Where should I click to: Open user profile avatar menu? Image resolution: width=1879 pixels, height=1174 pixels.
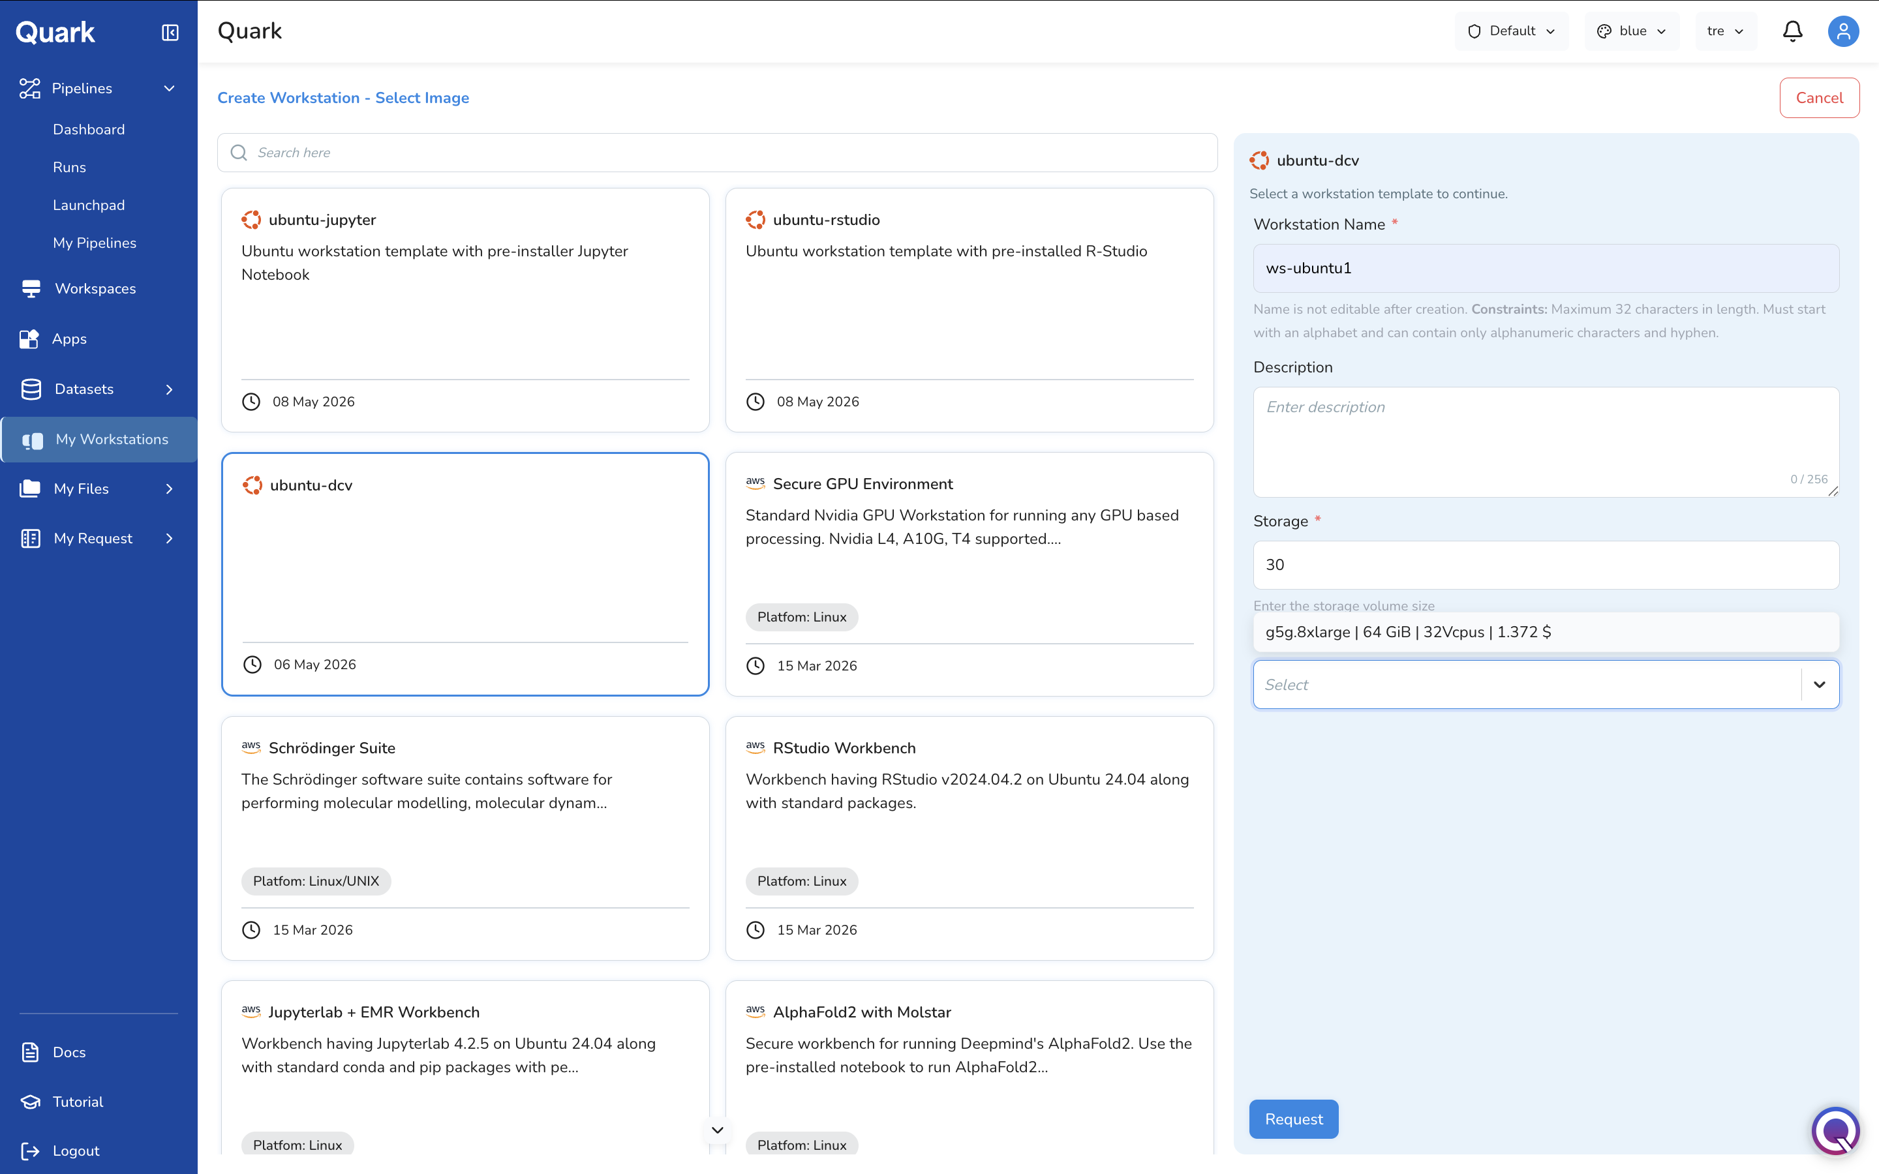pos(1842,31)
